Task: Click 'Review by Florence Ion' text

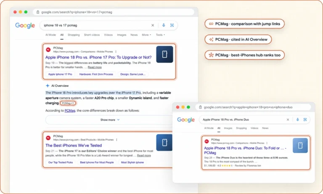Action: coord(248,165)
